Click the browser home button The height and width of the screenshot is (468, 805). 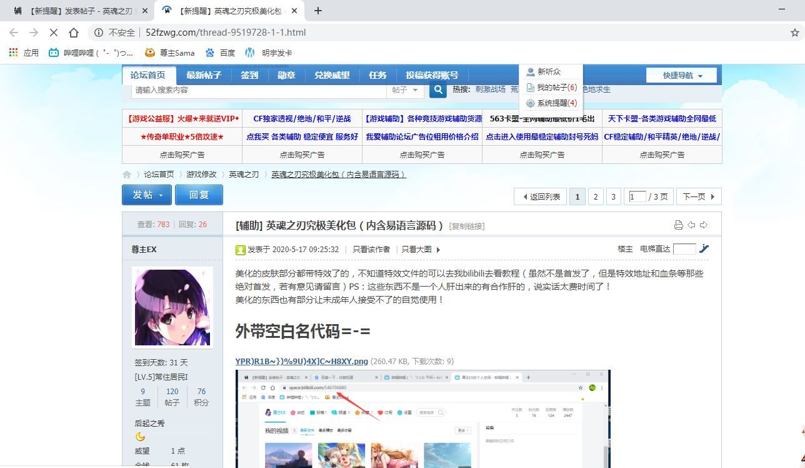click(74, 33)
